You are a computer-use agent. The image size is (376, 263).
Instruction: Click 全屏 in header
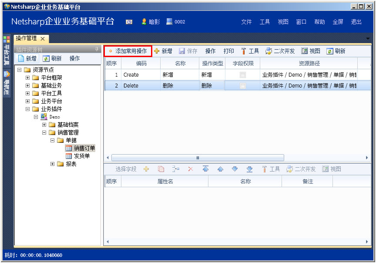pyautogui.click(x=338, y=22)
